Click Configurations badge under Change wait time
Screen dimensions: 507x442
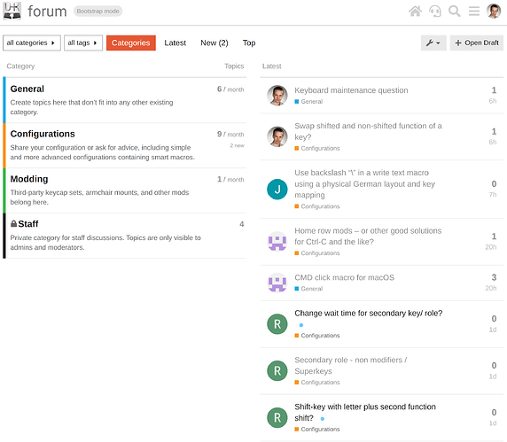(317, 336)
